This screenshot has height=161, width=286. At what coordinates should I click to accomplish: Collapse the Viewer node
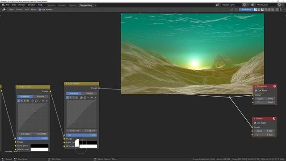tap(254, 119)
